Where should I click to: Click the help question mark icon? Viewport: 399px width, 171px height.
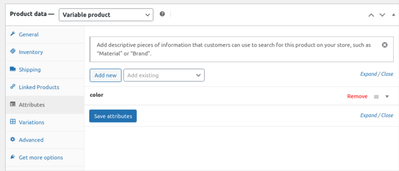(162, 14)
